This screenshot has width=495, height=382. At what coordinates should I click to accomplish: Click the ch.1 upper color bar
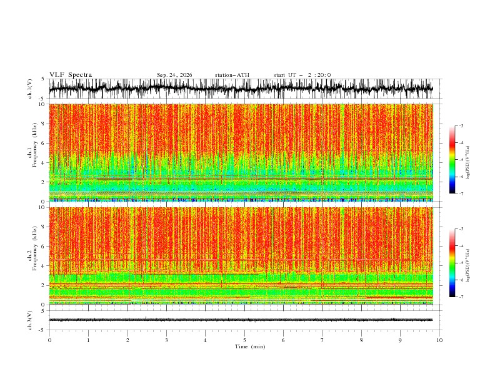pos(452,160)
